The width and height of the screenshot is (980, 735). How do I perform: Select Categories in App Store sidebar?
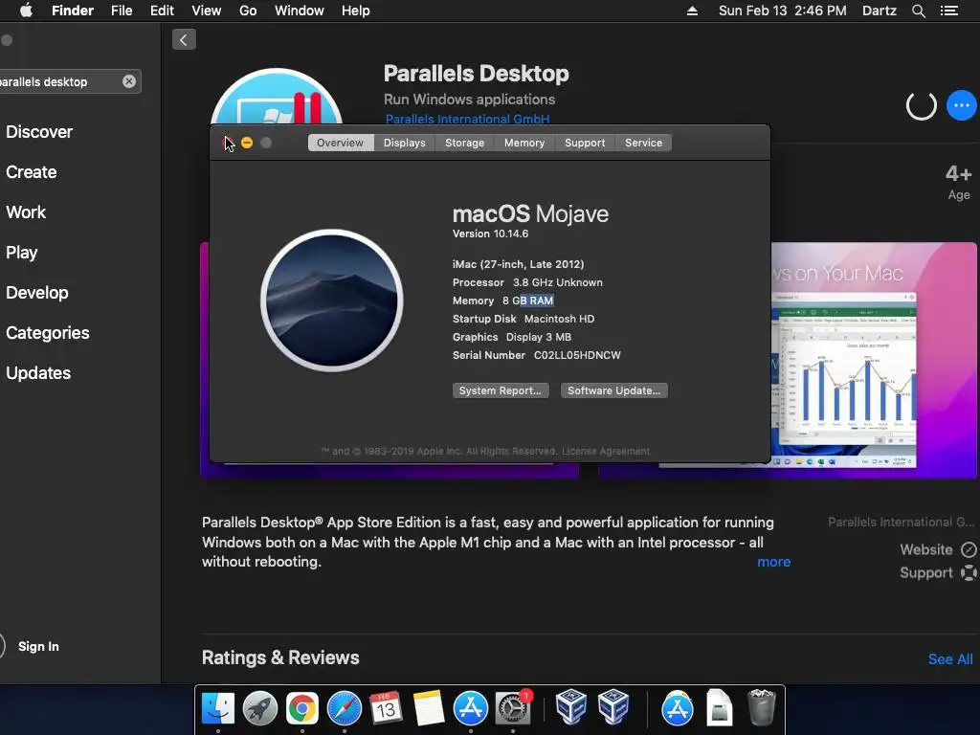coord(48,332)
